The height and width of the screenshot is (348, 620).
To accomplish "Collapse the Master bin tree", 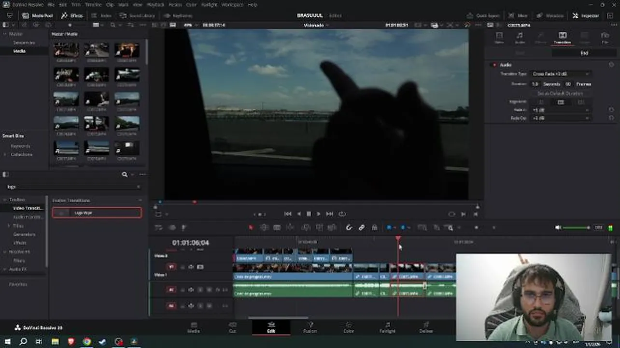I will tap(5, 34).
